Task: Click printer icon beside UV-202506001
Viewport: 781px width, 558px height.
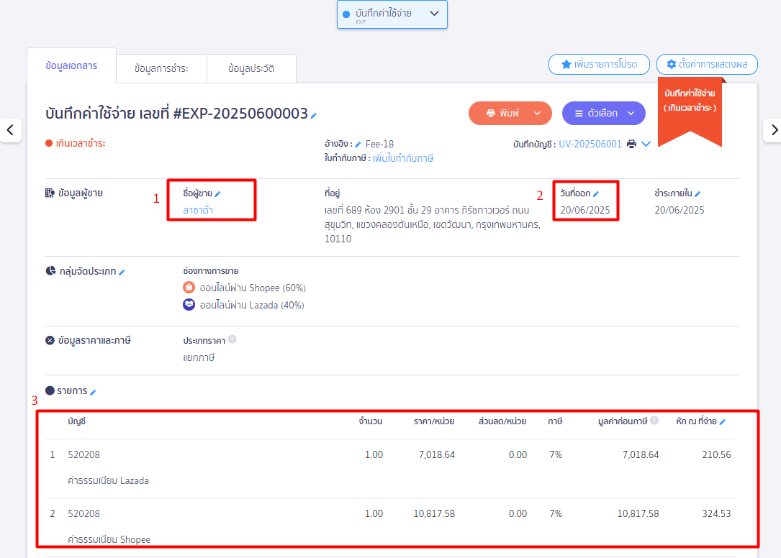Action: pyautogui.click(x=631, y=144)
